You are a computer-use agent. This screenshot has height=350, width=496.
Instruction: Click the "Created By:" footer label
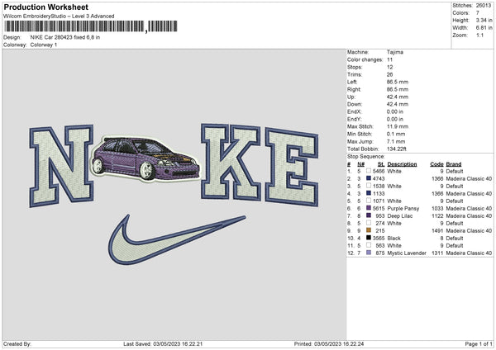[x=17, y=344]
